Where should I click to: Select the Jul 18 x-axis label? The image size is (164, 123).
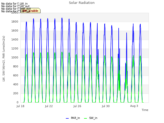click(20, 106)
